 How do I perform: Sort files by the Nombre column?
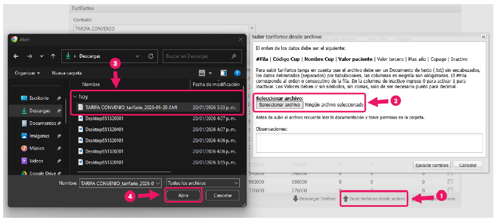pyautogui.click(x=91, y=84)
